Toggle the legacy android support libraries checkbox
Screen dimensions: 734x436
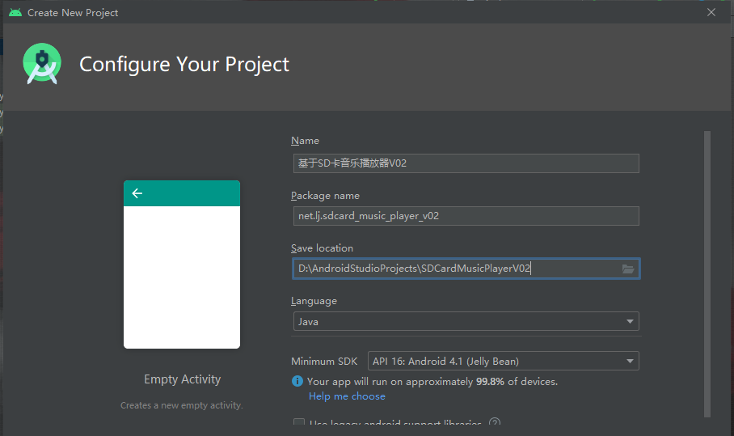[x=298, y=422]
